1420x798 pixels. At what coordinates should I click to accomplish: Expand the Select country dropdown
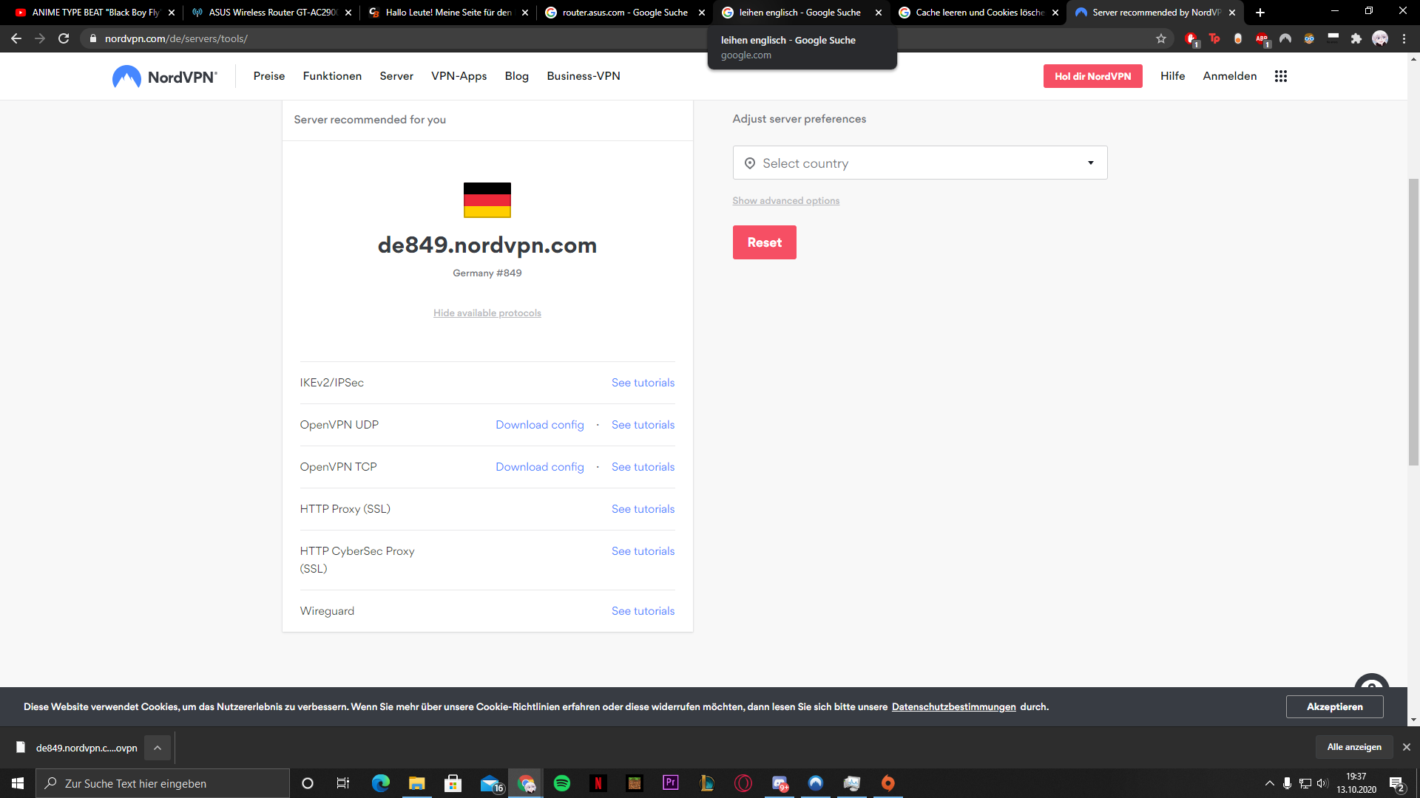pos(919,163)
